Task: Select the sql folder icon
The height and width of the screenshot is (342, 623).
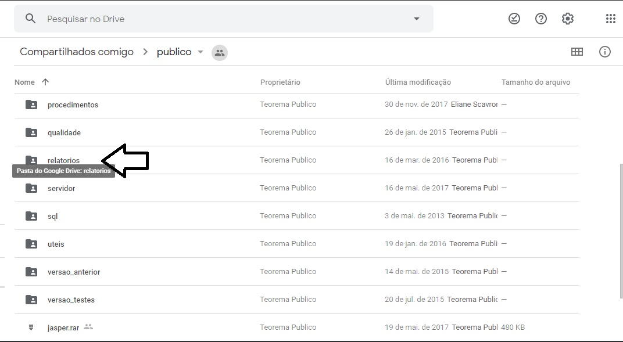Action: (x=31, y=216)
